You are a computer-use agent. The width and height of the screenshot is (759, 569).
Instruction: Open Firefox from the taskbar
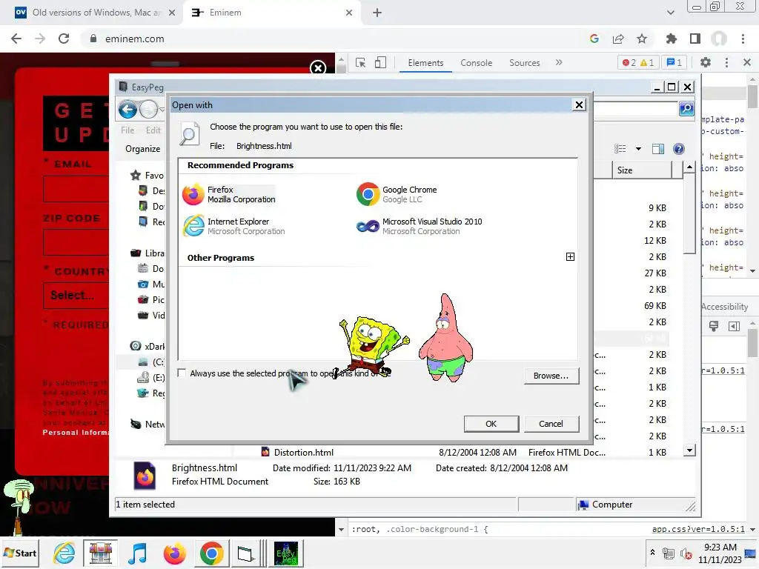(x=174, y=553)
